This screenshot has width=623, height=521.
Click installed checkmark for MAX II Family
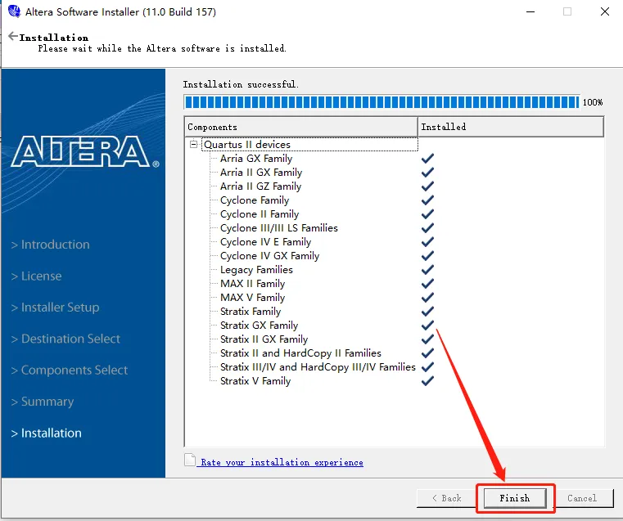click(427, 283)
